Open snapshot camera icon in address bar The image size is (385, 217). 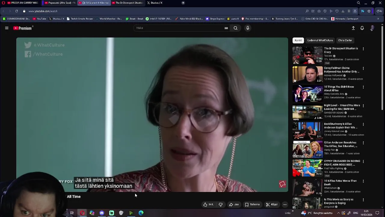click(x=319, y=11)
